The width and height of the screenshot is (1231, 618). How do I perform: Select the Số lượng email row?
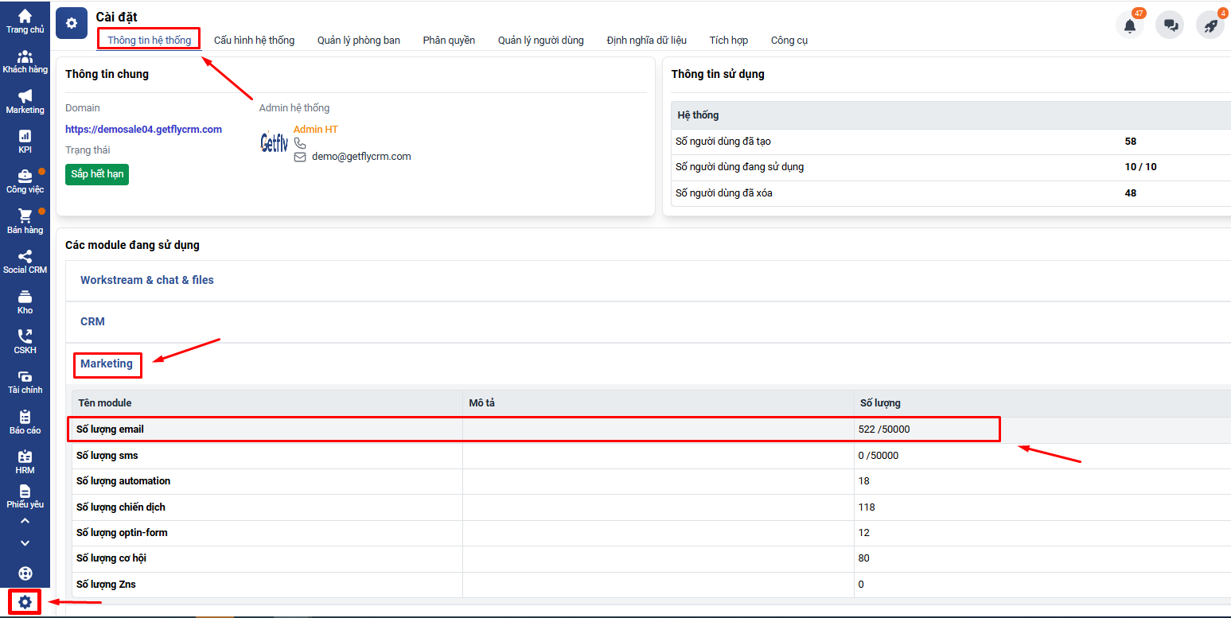click(110, 429)
